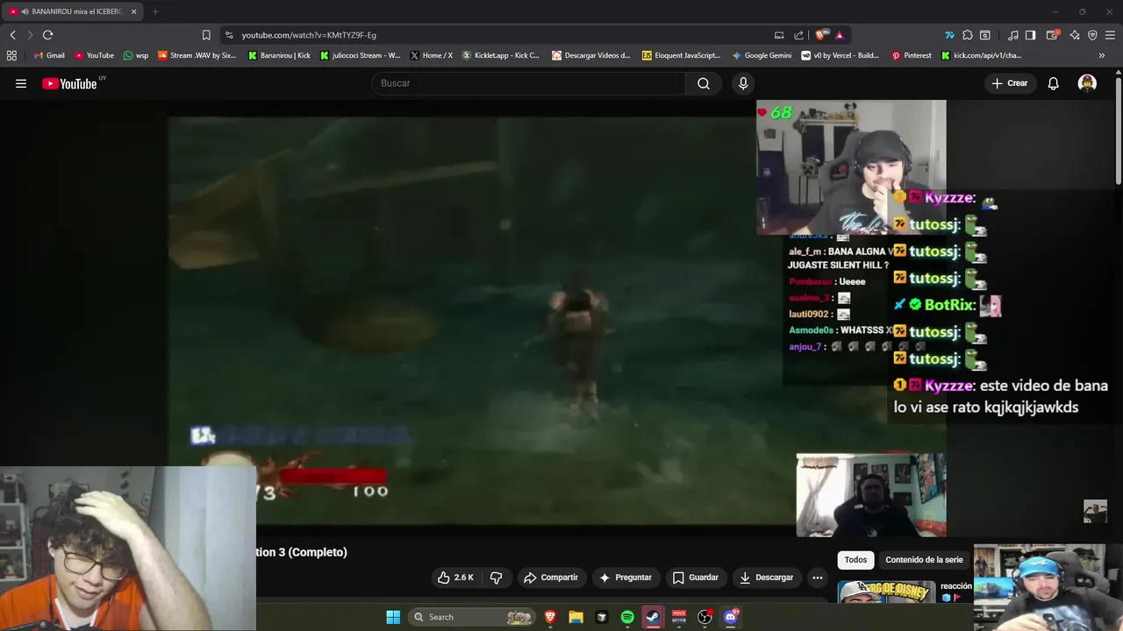Click the Windows taskbar Search box

(x=472, y=617)
